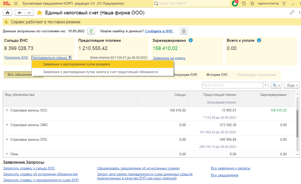This screenshot has width=301, height=184.
Task: Click Запросить справку об исполнении обязанностей
Action: tap(40, 174)
